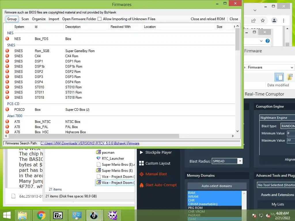Viewport: 295px width, 221px height.
Task: Select the WRAM memory domain
Action: click(214, 196)
